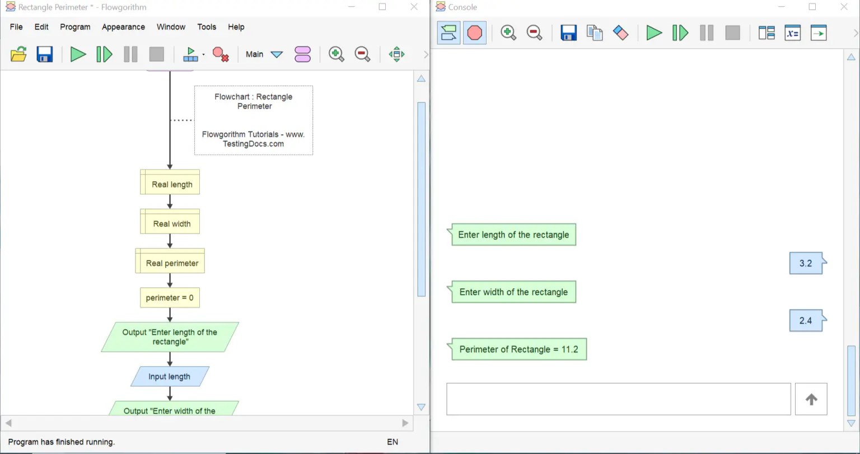This screenshot has height=454, width=860.
Task: Zoom out on the Console text
Action: (535, 33)
